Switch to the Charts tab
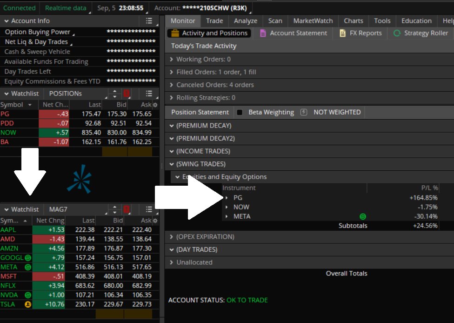 (x=354, y=21)
